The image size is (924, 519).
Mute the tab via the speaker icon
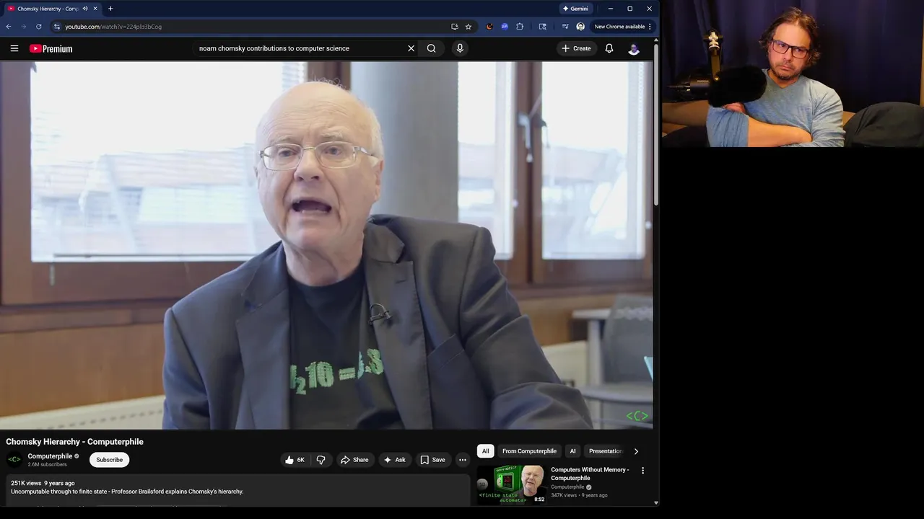(x=85, y=9)
